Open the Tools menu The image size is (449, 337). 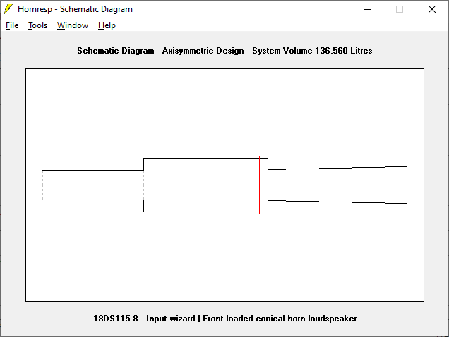(x=37, y=25)
